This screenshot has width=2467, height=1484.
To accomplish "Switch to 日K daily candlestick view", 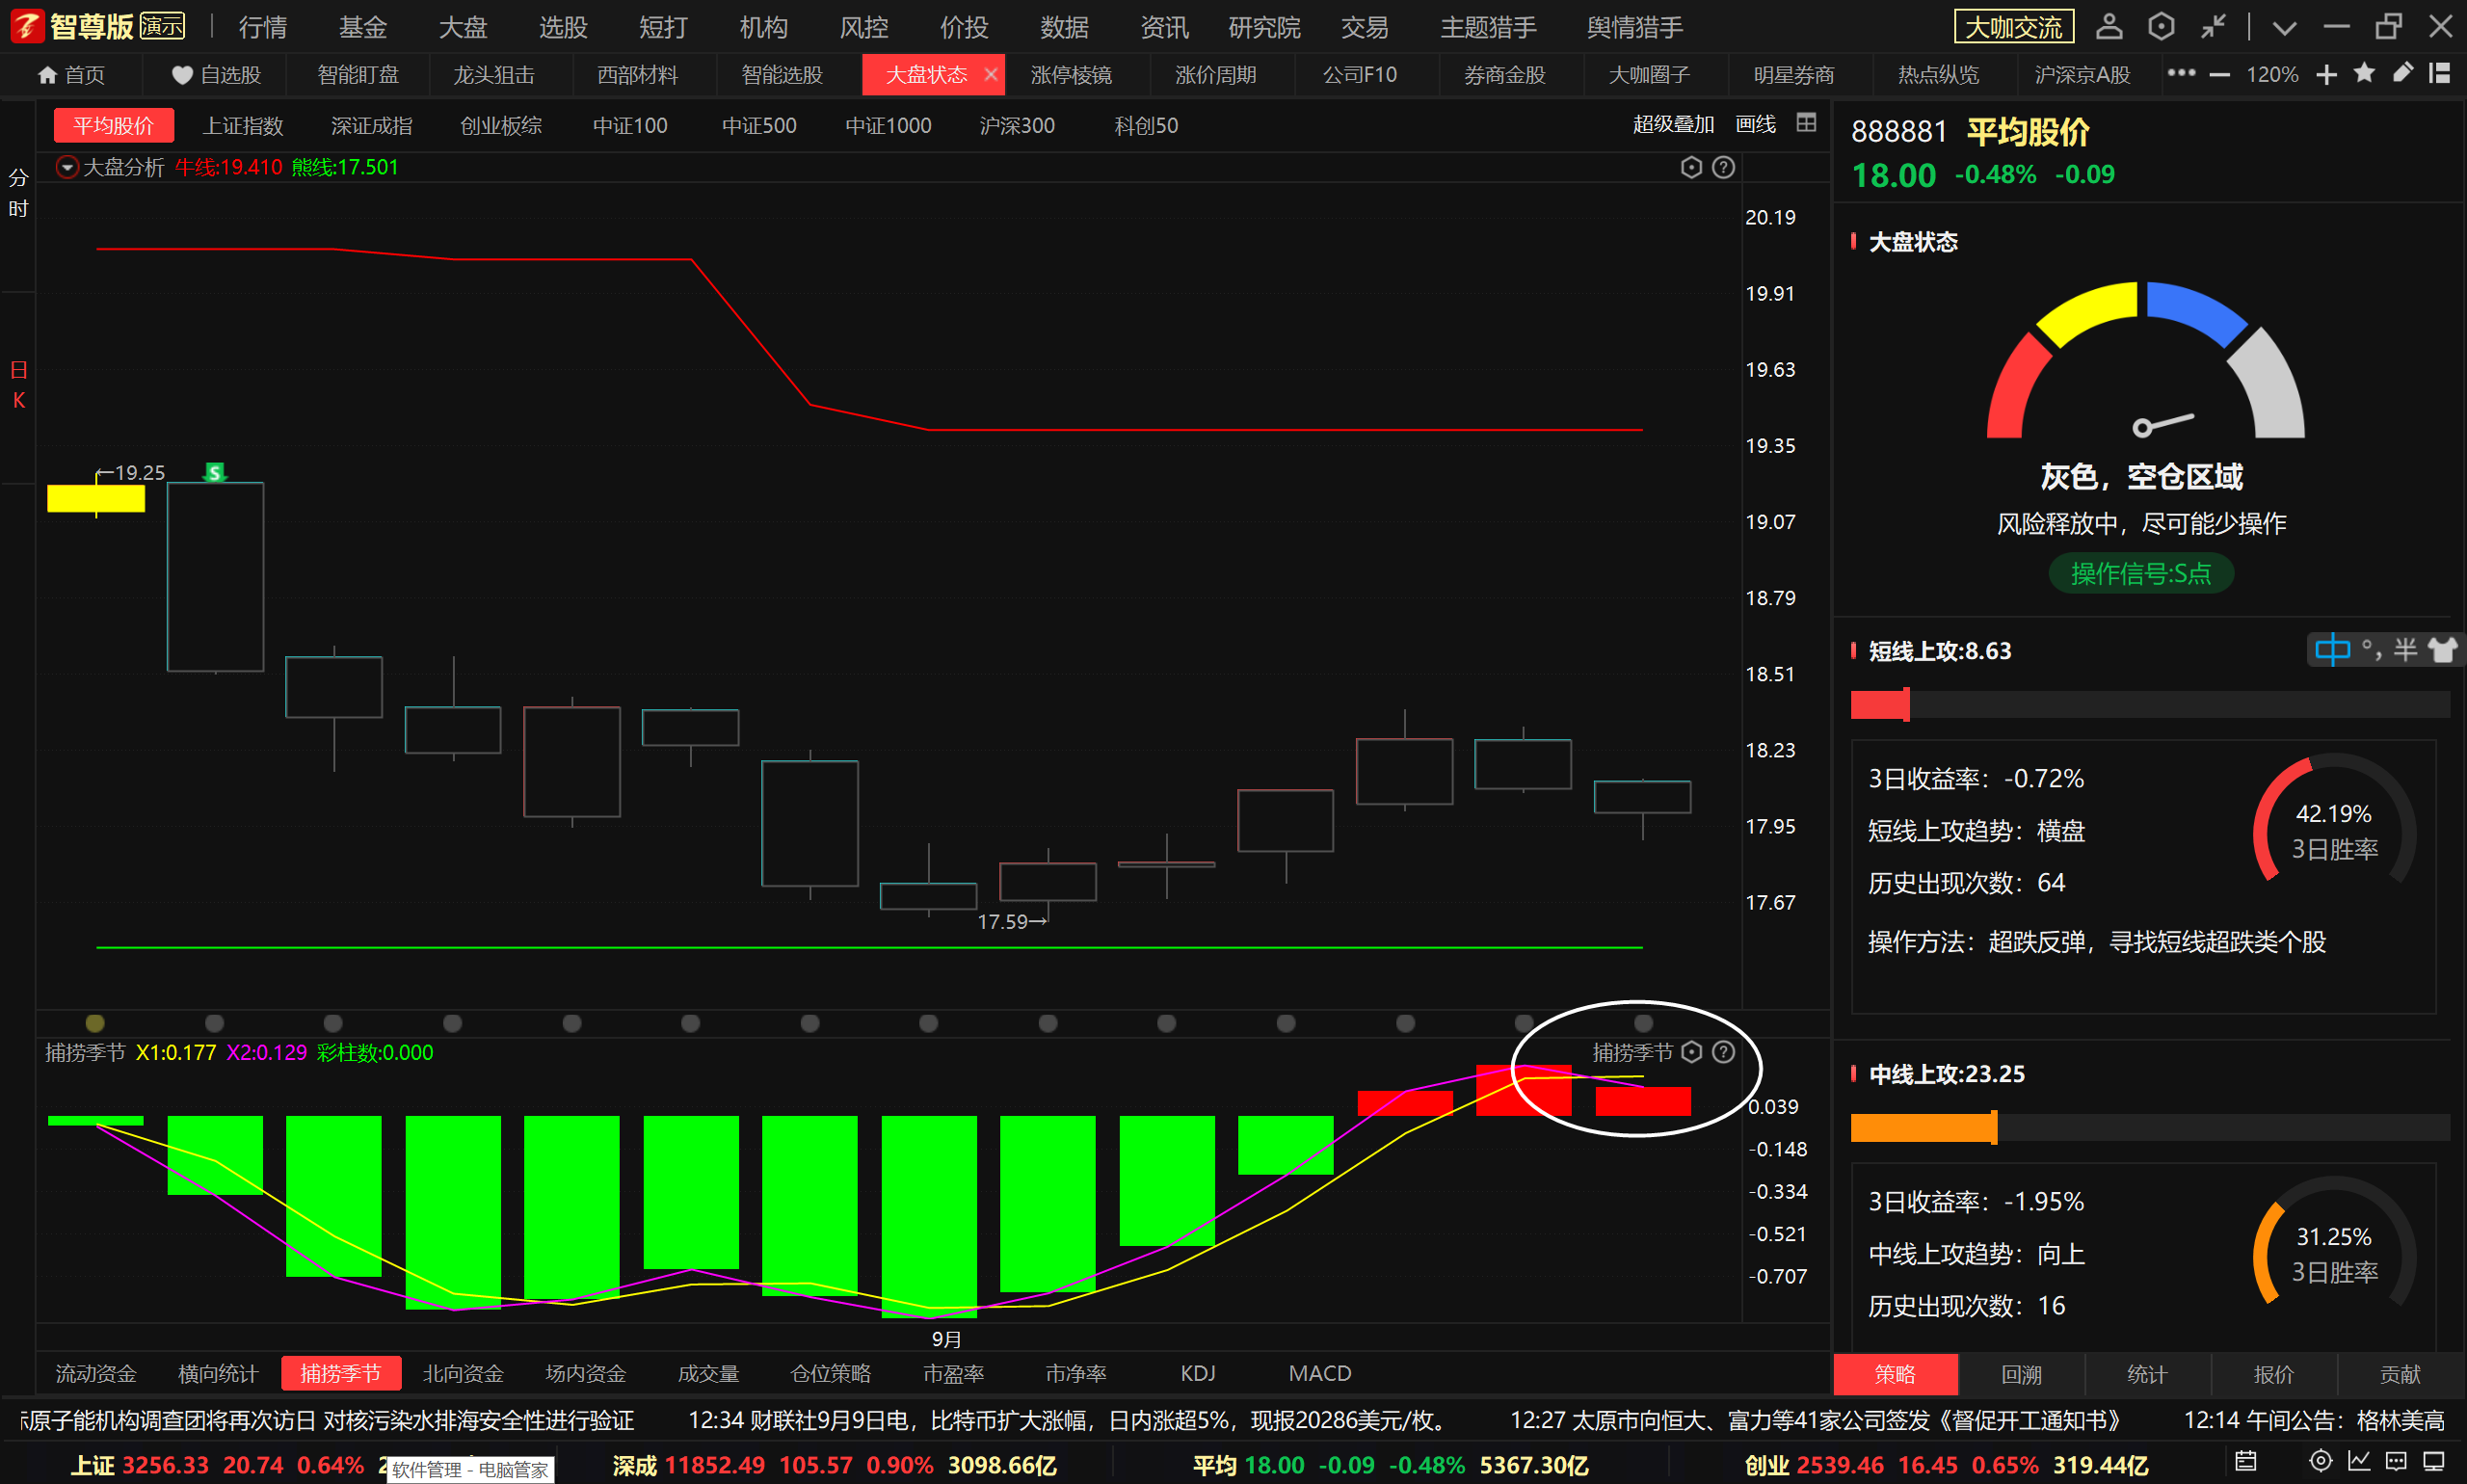I will tap(18, 385).
